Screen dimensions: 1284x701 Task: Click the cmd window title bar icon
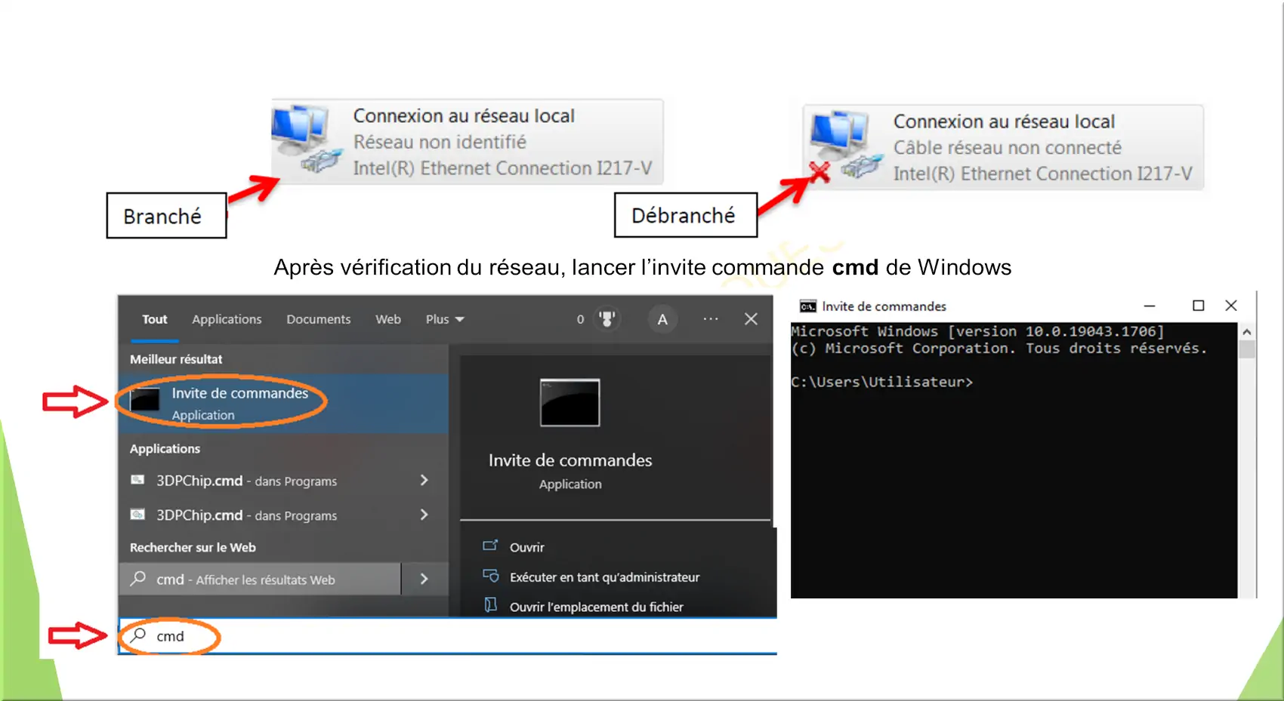click(x=808, y=306)
